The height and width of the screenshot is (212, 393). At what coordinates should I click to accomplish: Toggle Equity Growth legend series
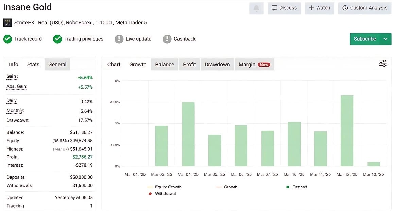tap(168, 187)
